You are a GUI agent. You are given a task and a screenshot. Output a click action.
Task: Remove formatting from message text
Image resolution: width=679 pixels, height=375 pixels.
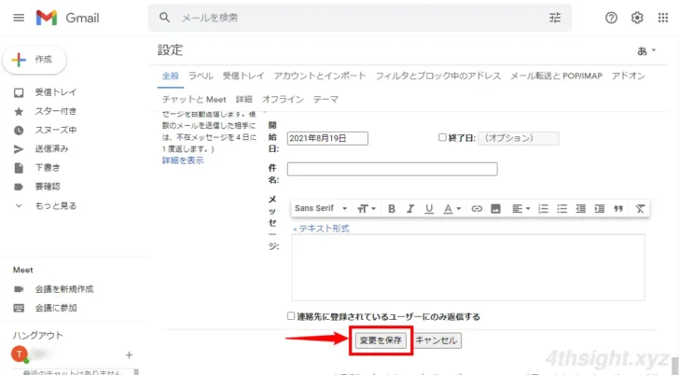(x=640, y=209)
